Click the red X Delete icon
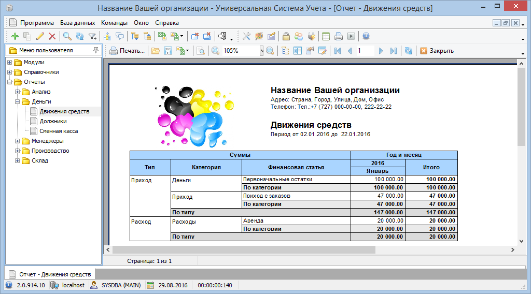Image resolution: width=531 pixels, height=294 pixels. [52, 36]
